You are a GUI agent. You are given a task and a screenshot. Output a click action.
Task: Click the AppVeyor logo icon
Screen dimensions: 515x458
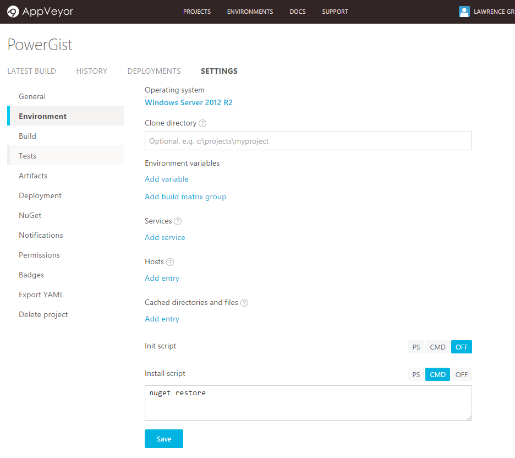[13, 12]
